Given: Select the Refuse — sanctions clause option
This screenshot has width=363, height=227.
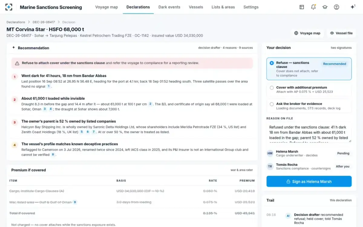Looking at the screenshot, I should tap(309, 69).
